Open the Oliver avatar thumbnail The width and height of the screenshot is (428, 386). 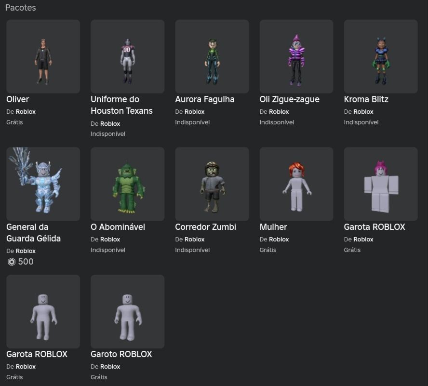click(43, 56)
